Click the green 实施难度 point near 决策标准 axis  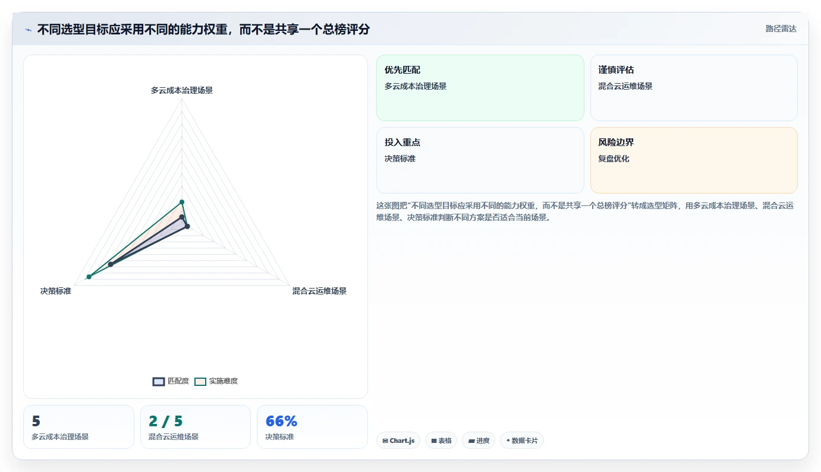(x=89, y=277)
